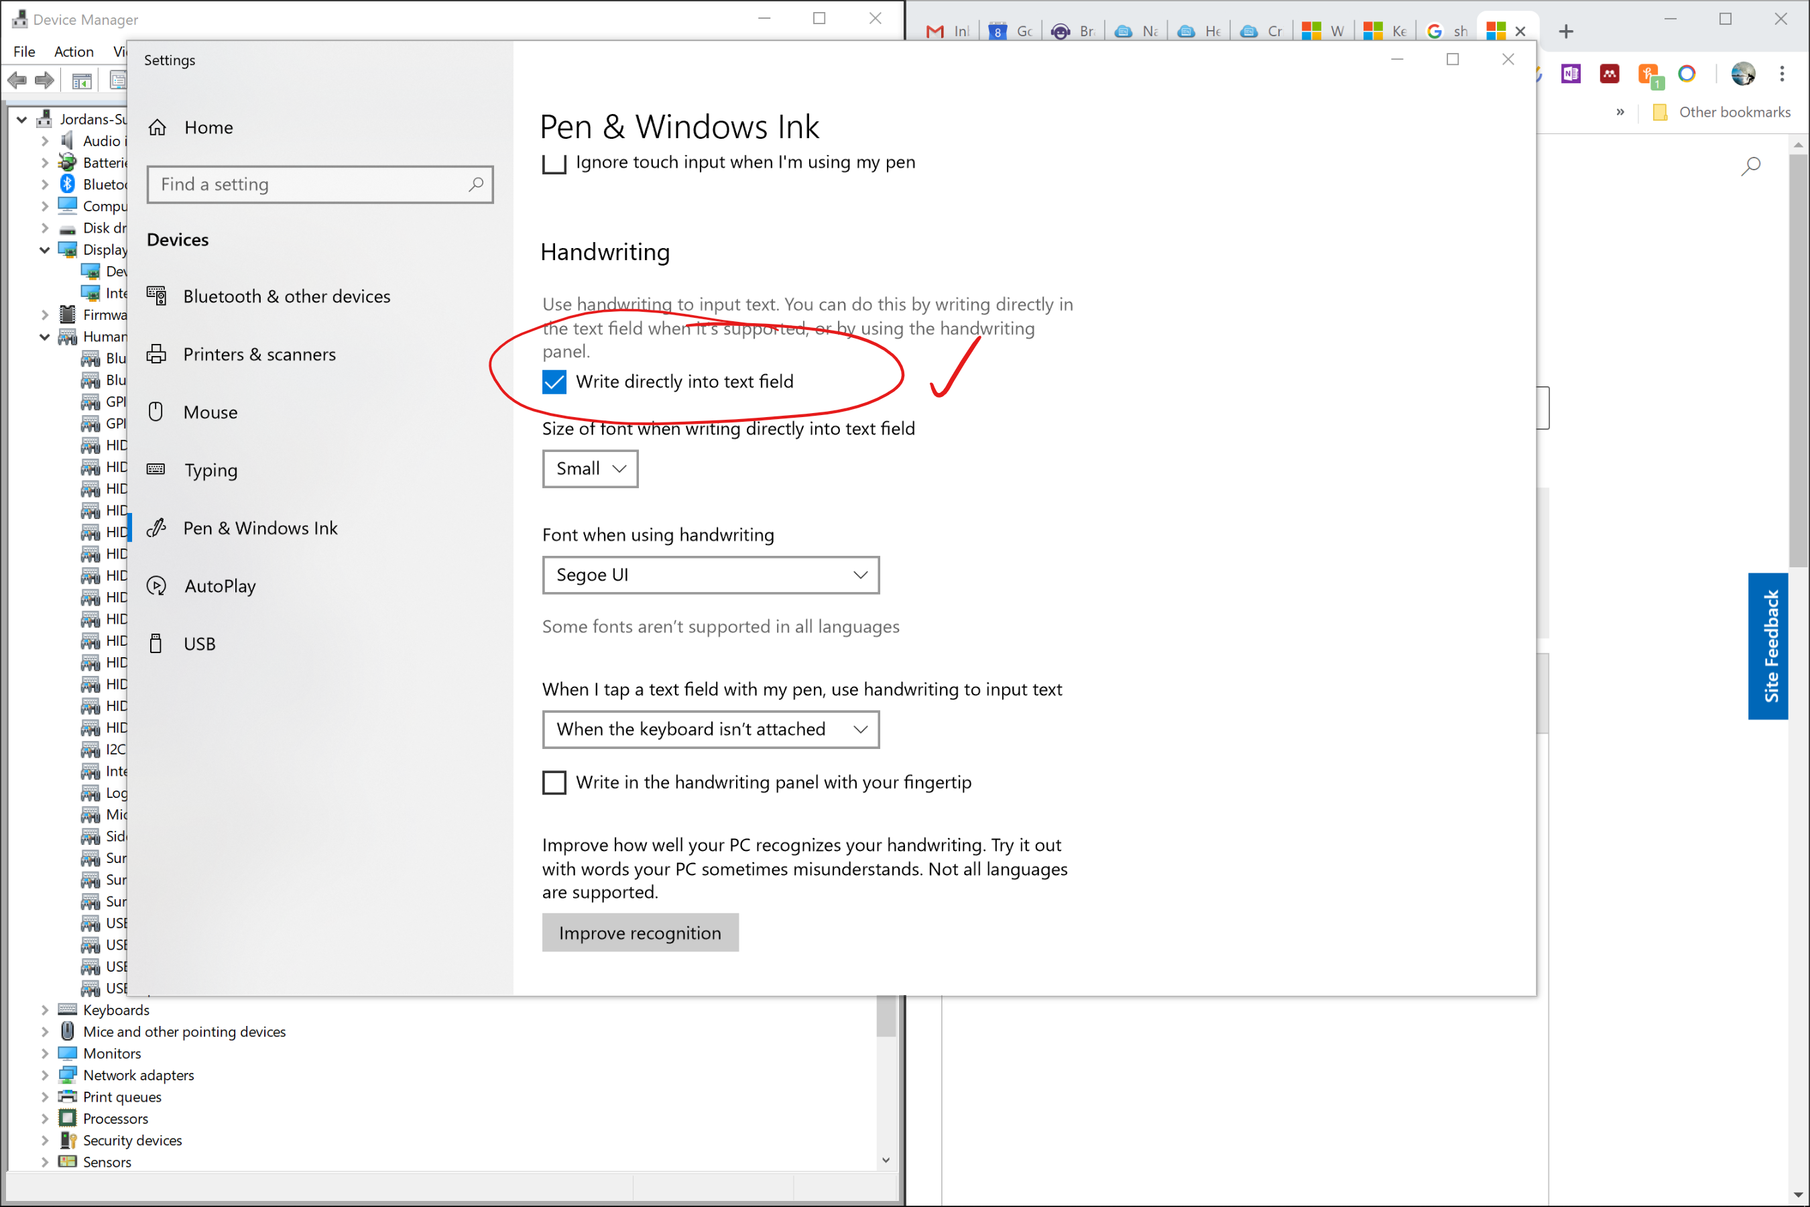Uncheck Write directly into text field
Viewport: 1810px width, 1207px height.
coord(554,382)
